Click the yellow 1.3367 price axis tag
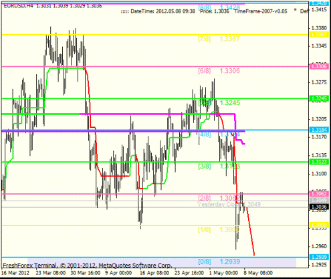The image size is (331, 279). coord(319,34)
